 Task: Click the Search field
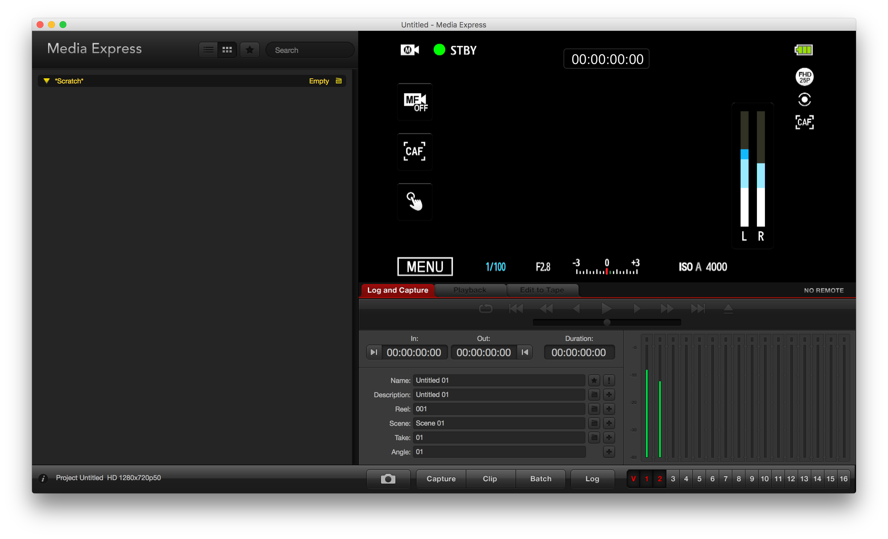tap(310, 50)
